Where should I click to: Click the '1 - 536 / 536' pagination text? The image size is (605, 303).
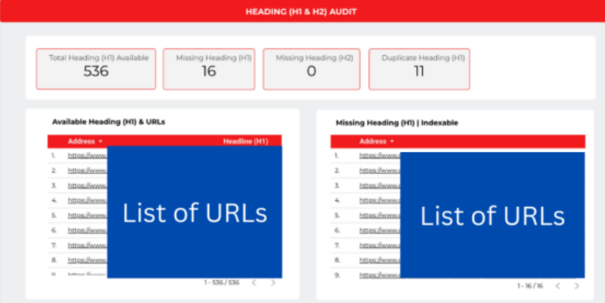(x=222, y=282)
